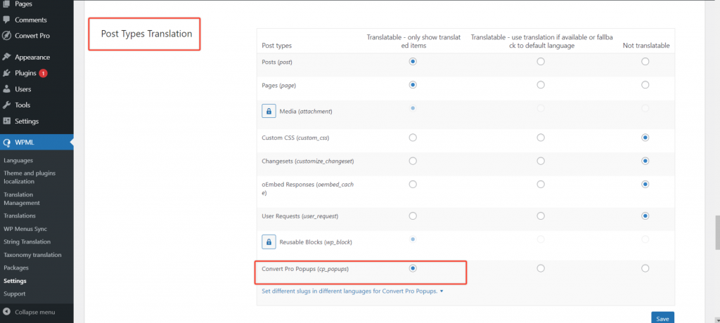Viewport: 720px width, 323px height.
Task: Click the Settings sliders icon in sidebar
Action: [x=6, y=121]
